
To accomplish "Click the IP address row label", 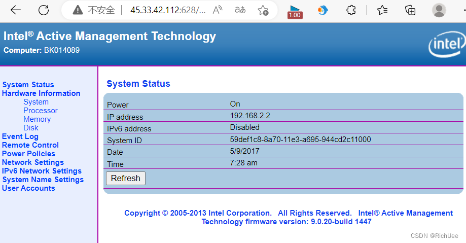I will (125, 117).
